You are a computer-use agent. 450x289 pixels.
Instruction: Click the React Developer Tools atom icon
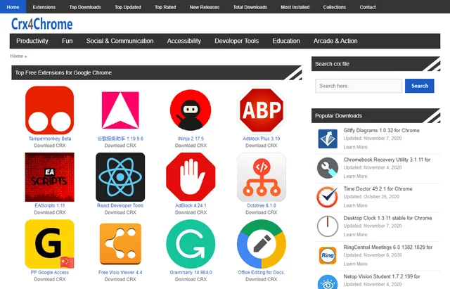[x=120, y=177]
